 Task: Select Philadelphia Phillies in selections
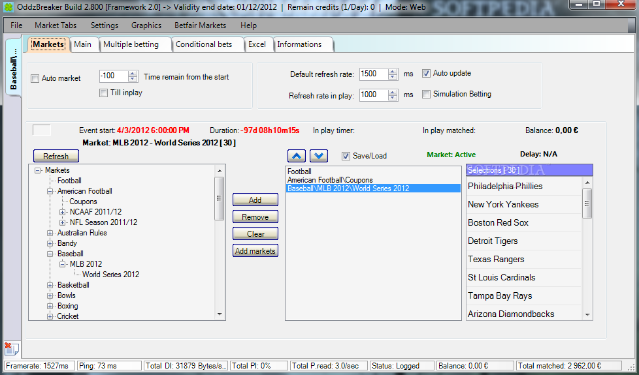(523, 187)
